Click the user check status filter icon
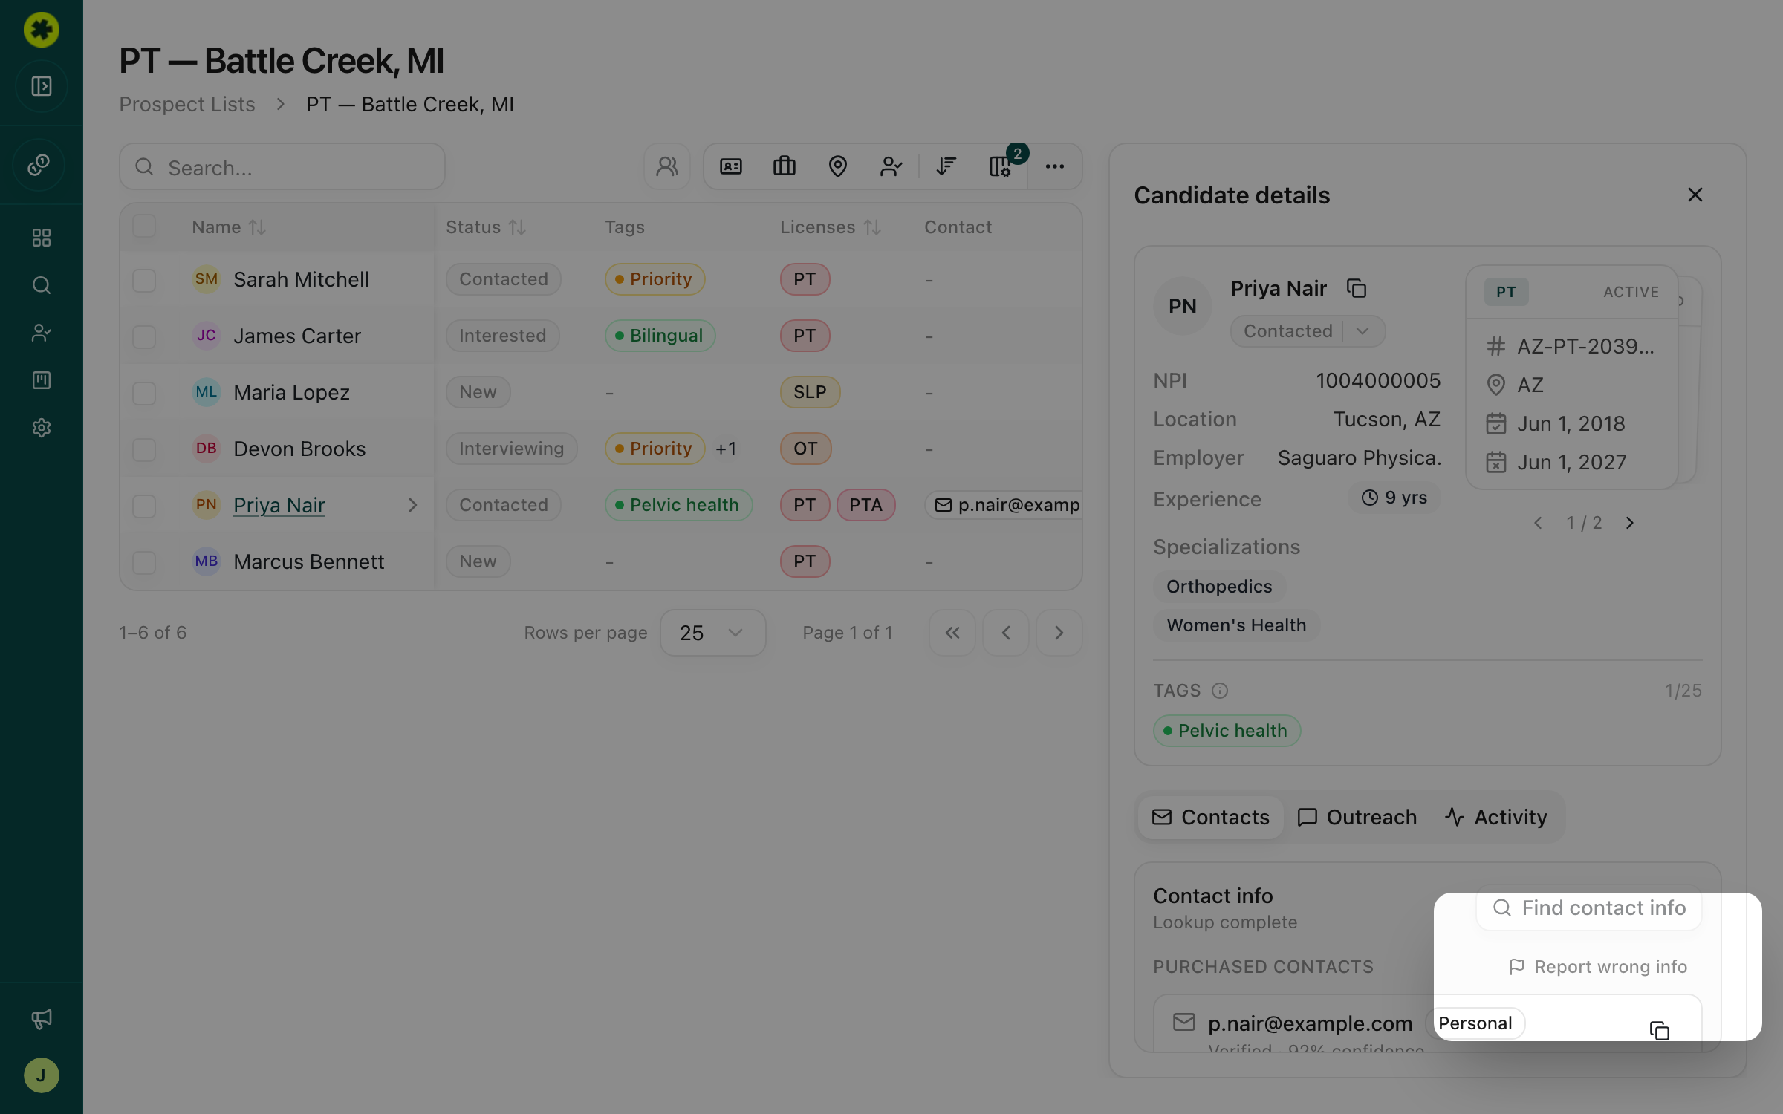 pyautogui.click(x=891, y=166)
